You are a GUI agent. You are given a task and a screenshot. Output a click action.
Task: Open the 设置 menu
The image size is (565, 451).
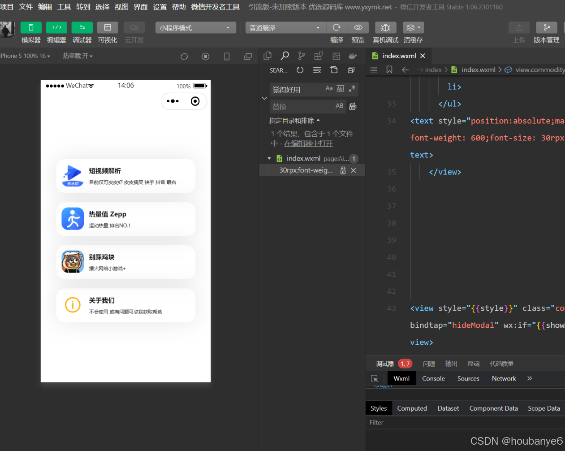[x=160, y=7]
